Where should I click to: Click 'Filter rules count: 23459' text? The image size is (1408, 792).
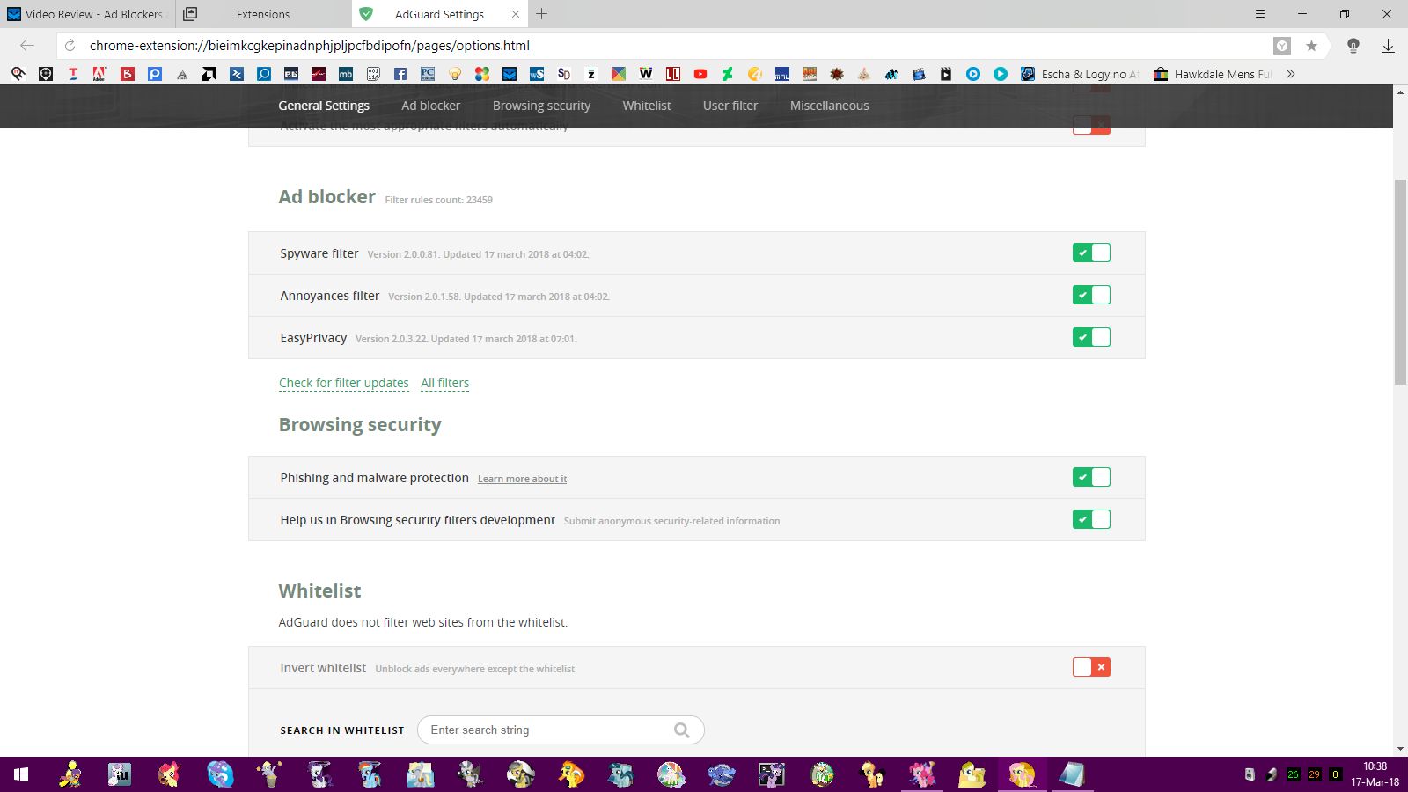pos(438,200)
